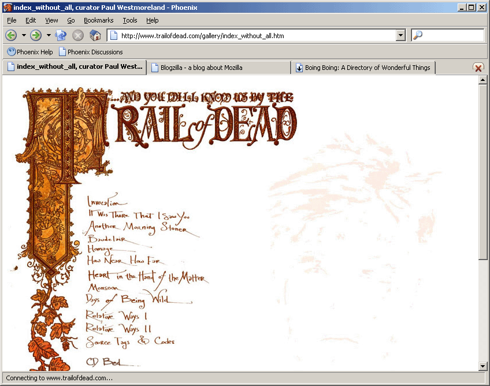
Task: Click the vertical scrollbar thumb
Action: [482, 172]
